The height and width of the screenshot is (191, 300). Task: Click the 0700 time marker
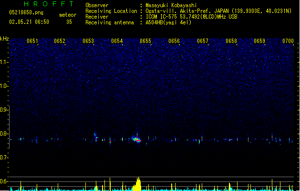pos(288,41)
